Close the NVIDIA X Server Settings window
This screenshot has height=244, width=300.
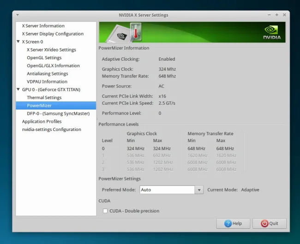284,15
